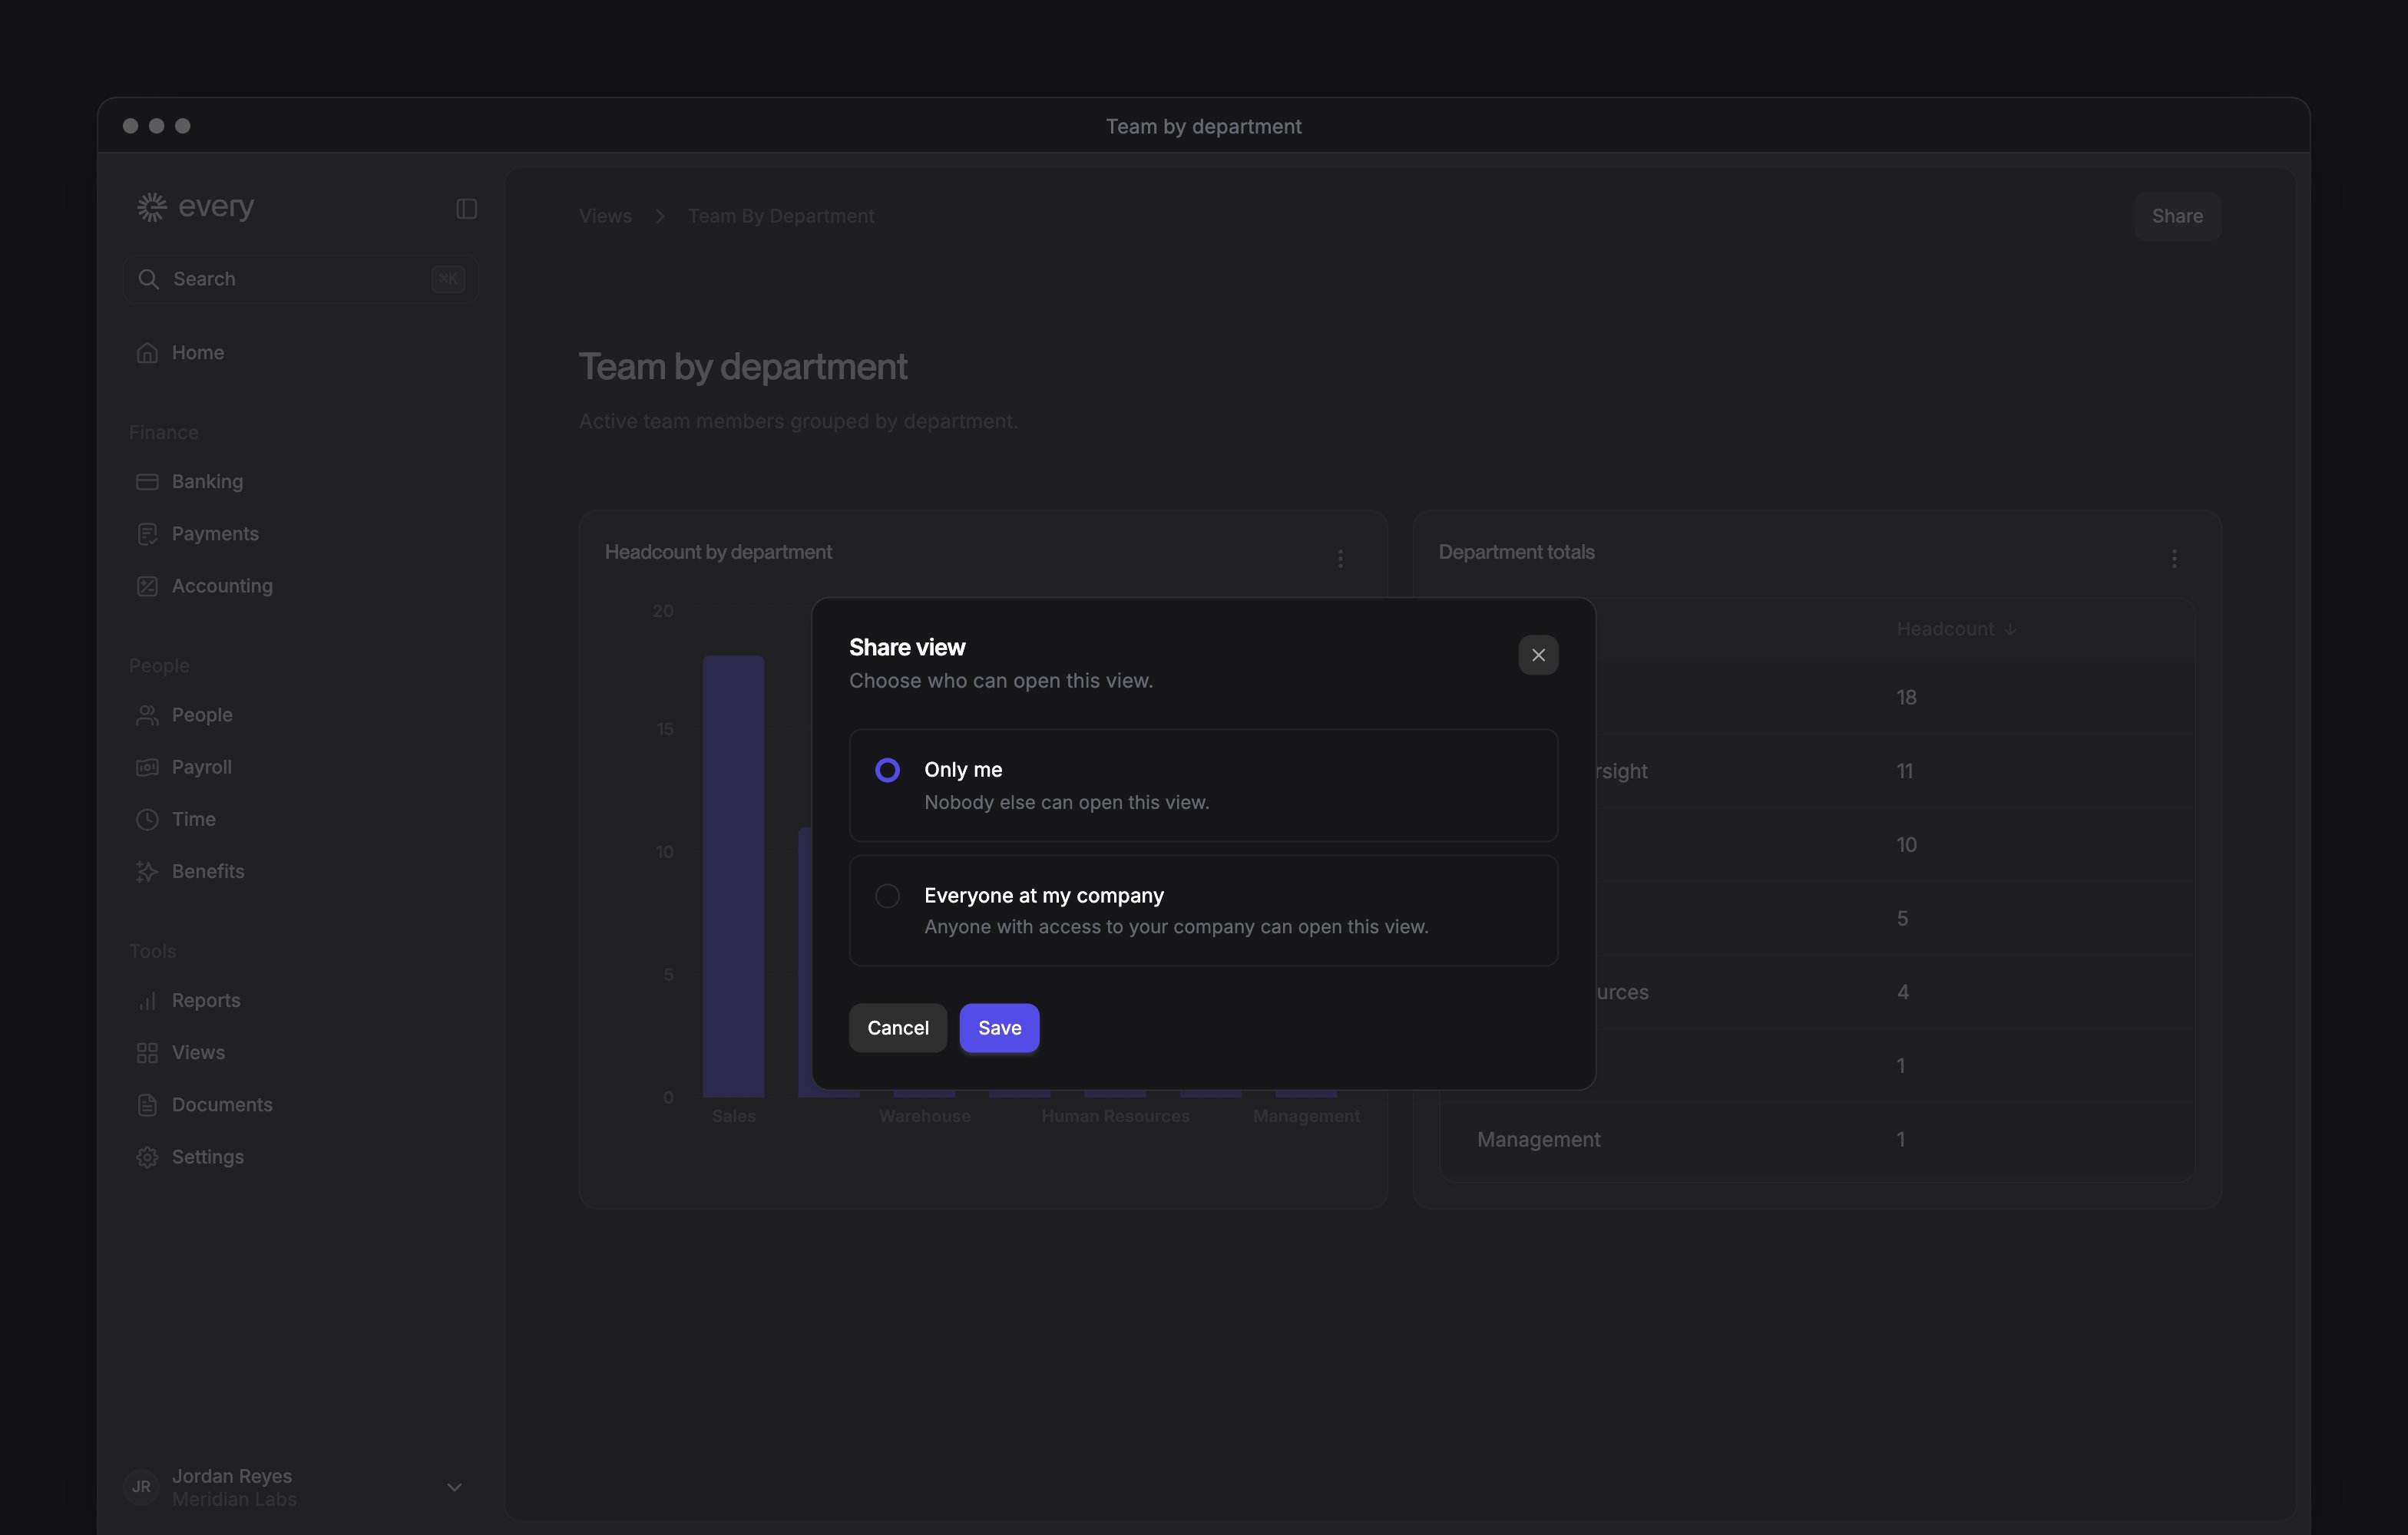
Task: Click the headcount value 11
Action: pos(1904,771)
